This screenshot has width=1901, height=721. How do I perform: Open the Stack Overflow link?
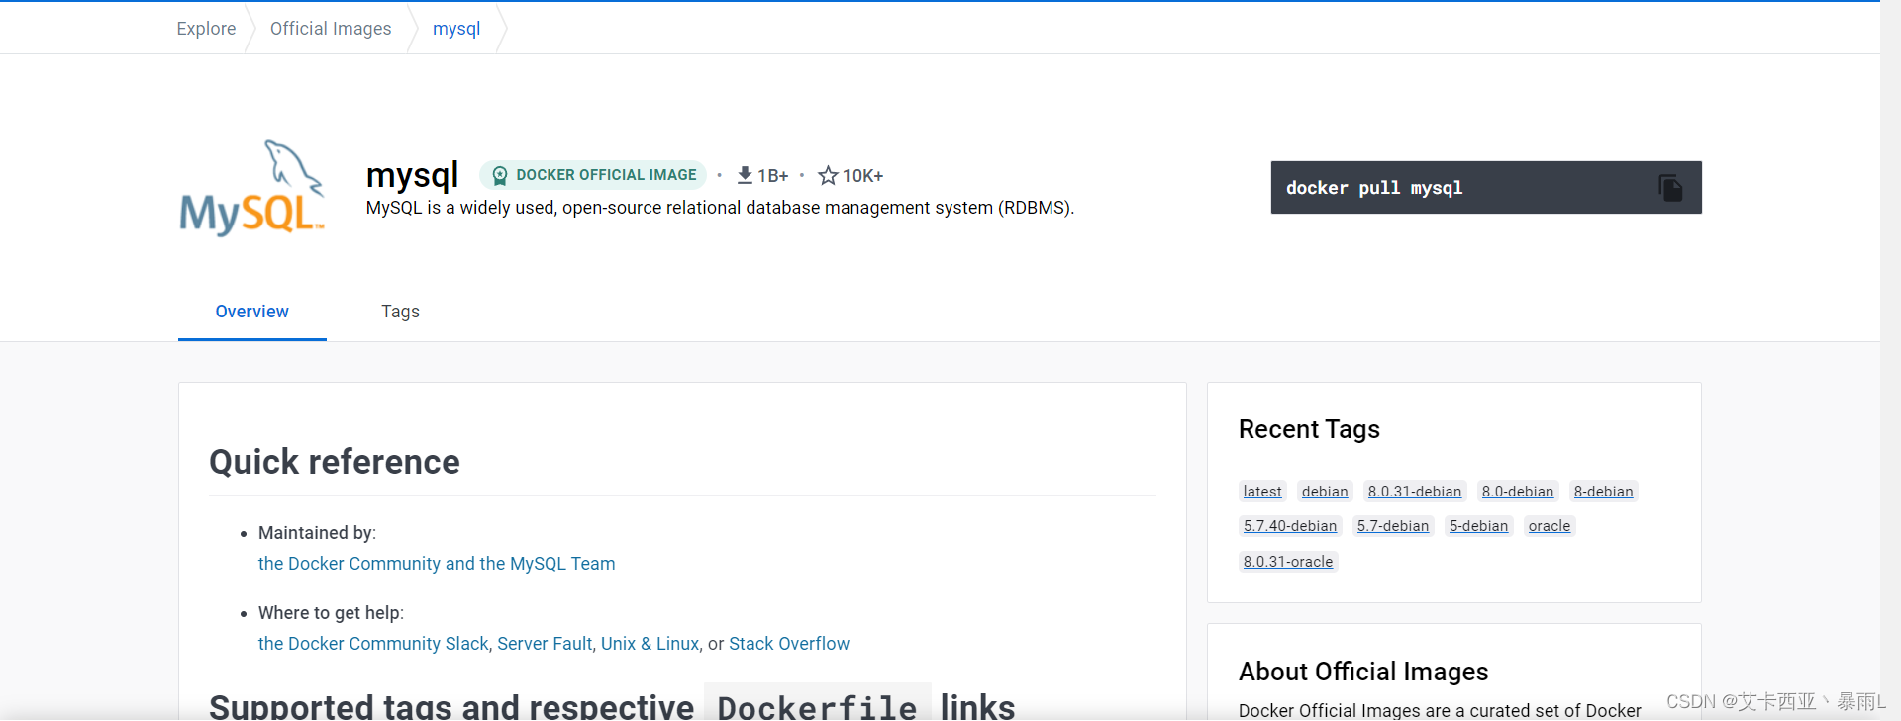[789, 644]
